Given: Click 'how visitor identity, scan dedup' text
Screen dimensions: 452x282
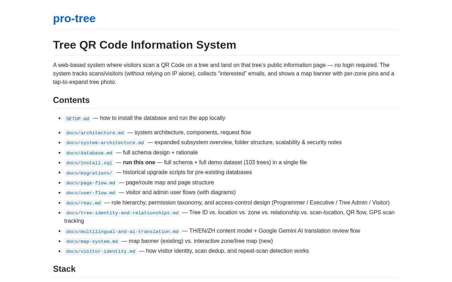Looking at the screenshot, I should coord(187,251).
